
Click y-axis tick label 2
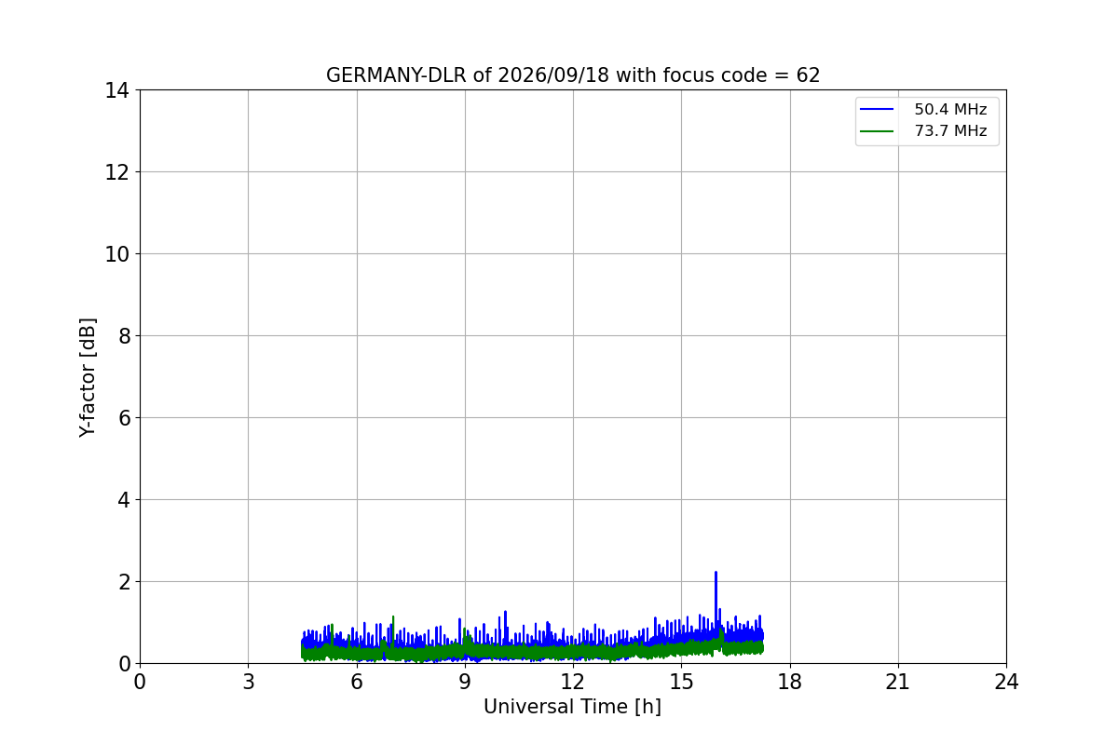(124, 582)
